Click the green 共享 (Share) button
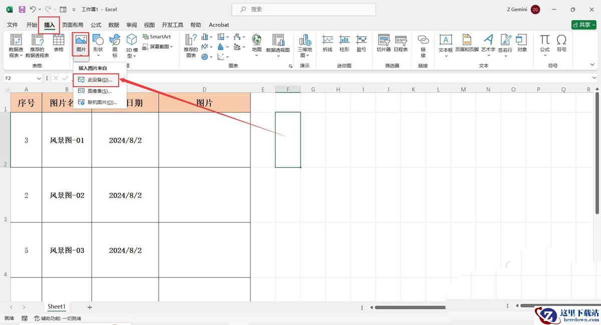The image size is (601, 325). (x=583, y=25)
